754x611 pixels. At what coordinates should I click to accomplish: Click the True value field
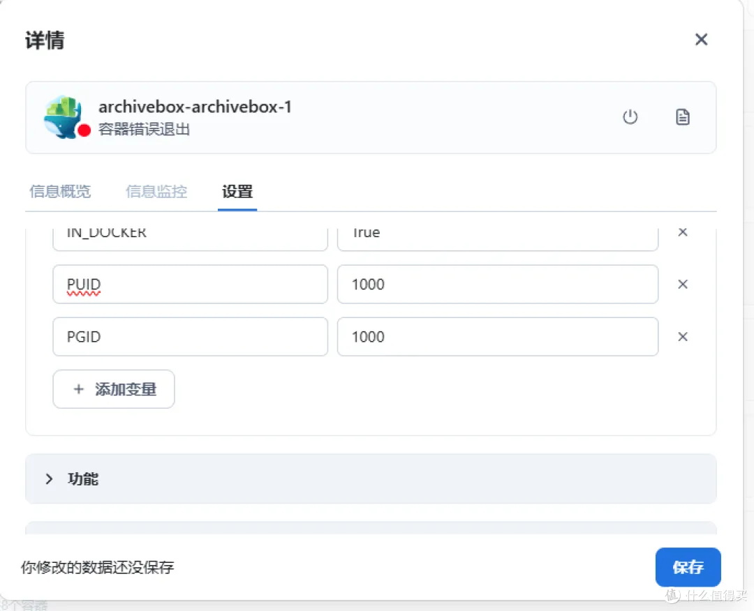[x=498, y=239]
